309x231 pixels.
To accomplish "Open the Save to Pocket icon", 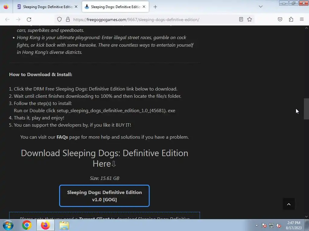I will pyautogui.click(x=280, y=19).
